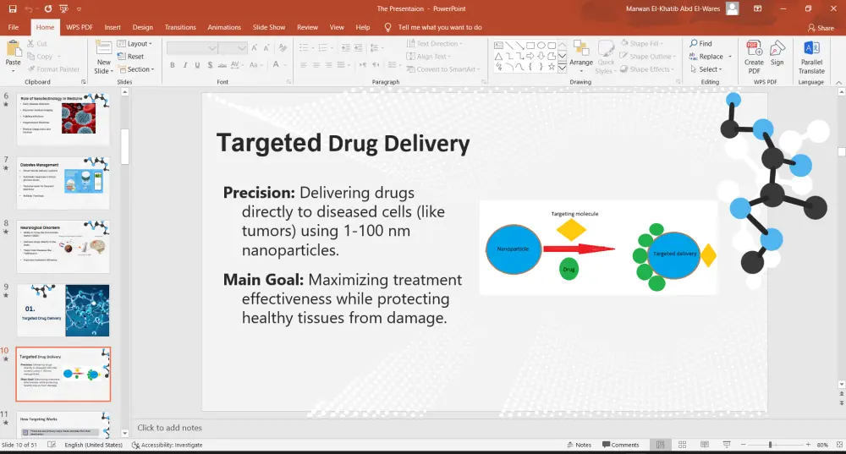
Task: Open the Layout dropdown
Action: click(135, 44)
